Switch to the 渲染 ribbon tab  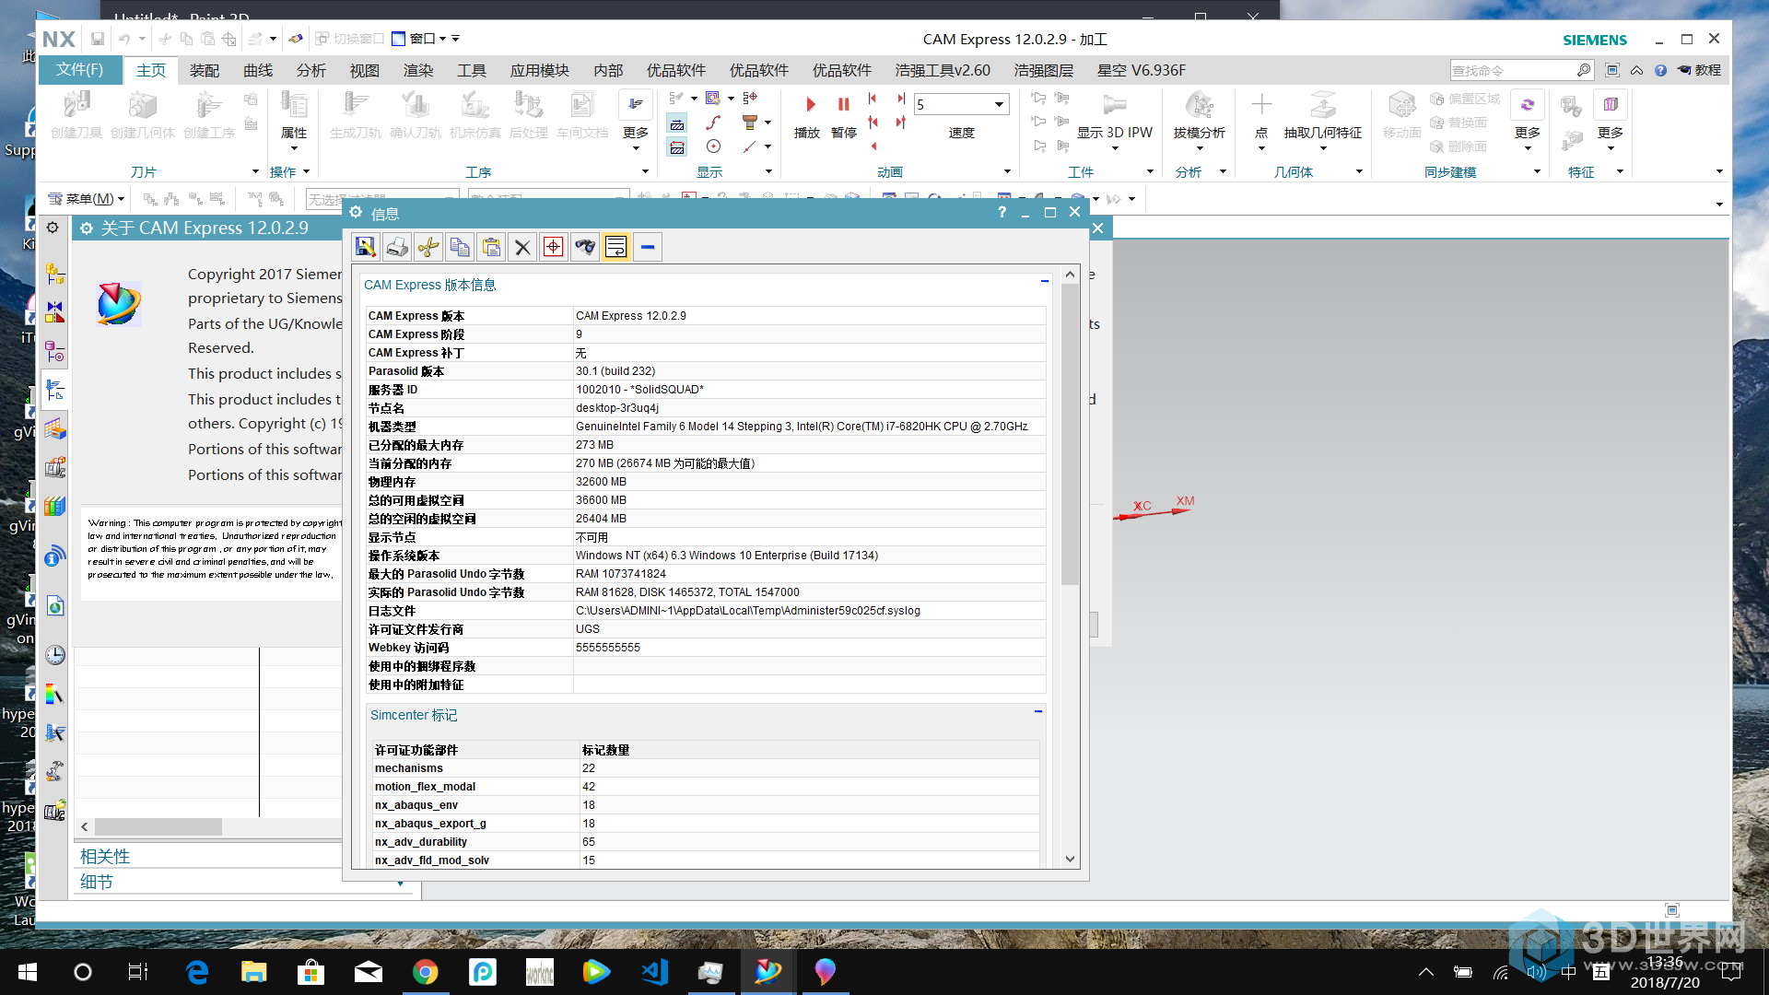[x=418, y=70]
